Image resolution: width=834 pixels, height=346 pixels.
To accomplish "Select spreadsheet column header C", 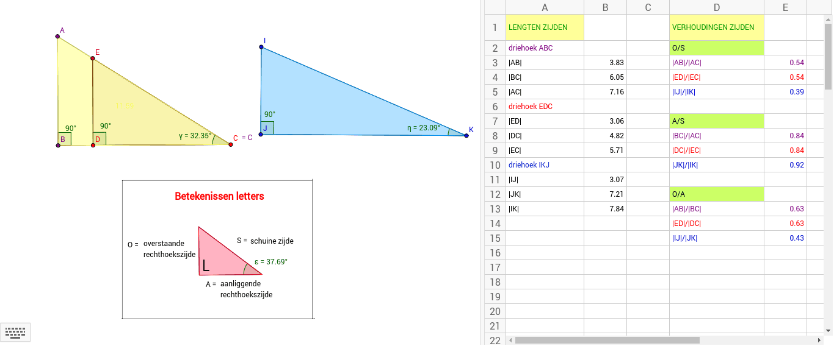I will tap(648, 7).
